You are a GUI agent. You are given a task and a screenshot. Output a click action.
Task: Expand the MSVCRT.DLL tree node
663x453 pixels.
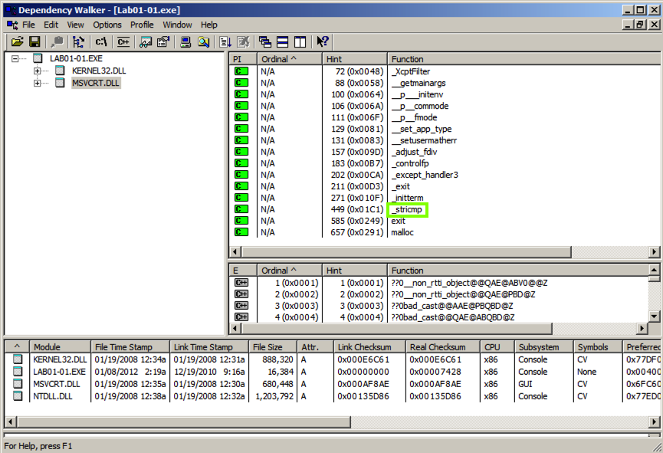click(x=38, y=83)
